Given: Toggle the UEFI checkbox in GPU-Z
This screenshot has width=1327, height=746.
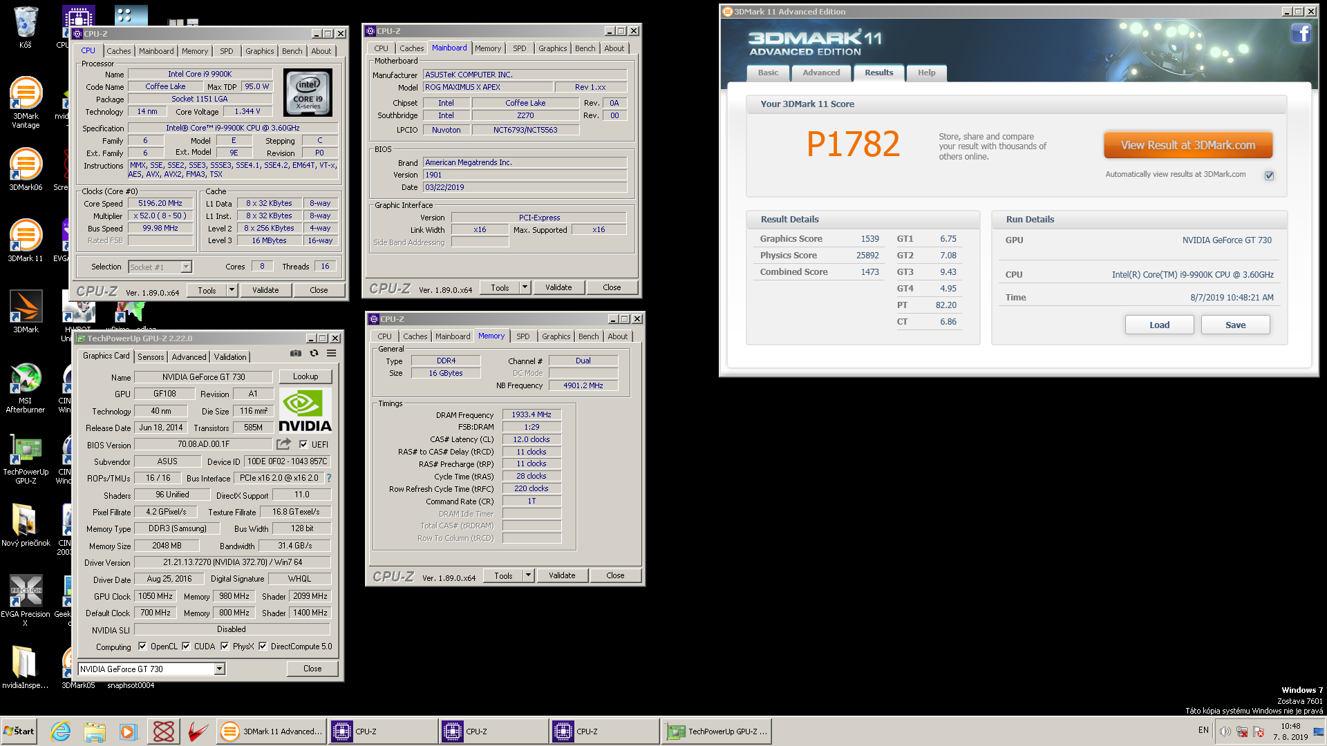Looking at the screenshot, I should 303,444.
